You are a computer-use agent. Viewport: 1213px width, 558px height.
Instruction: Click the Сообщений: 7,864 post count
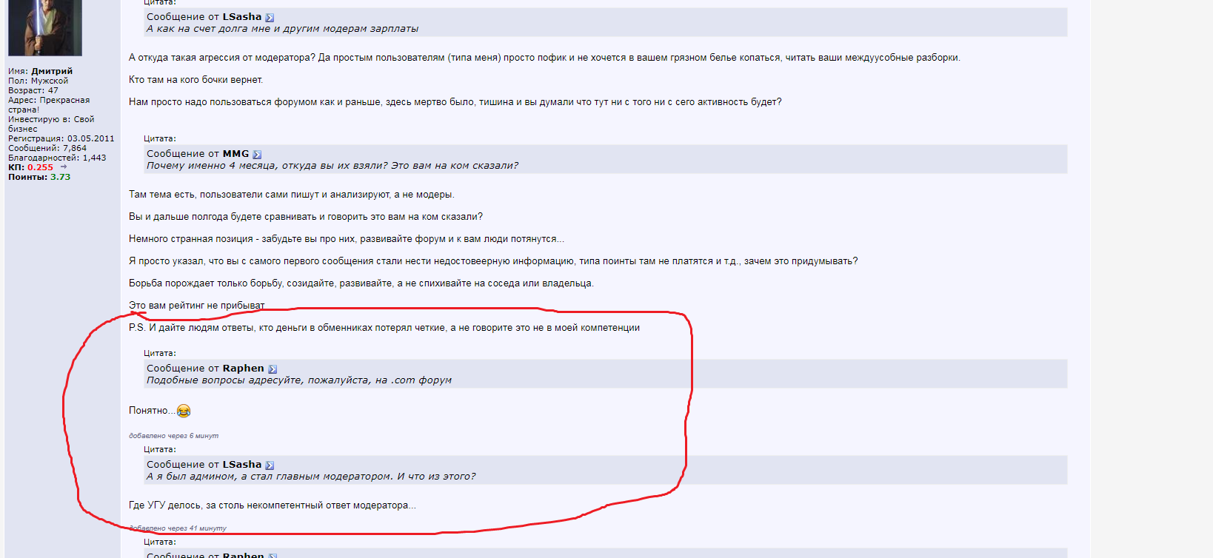coord(47,148)
